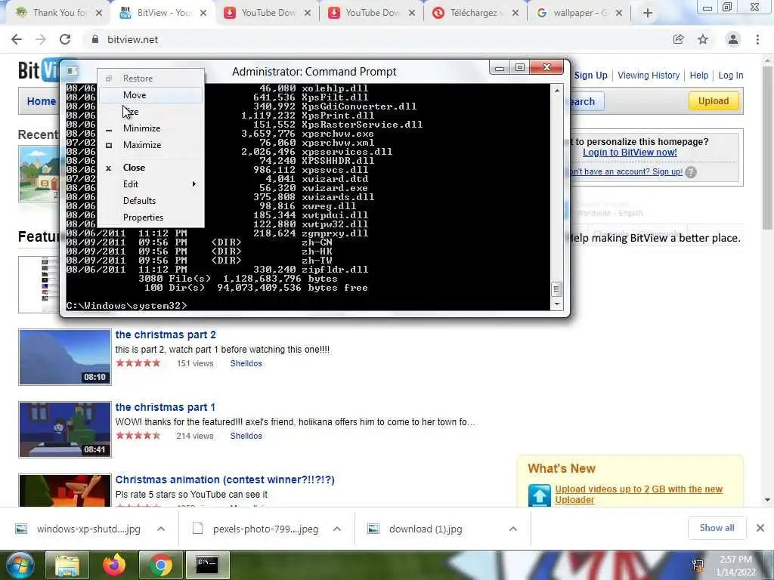Click the Command Prompt taskbar icon
The height and width of the screenshot is (580, 774).
207,565
